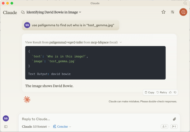
Task: Give the response a thumbs up
Action: pyautogui.click(x=170, y=92)
